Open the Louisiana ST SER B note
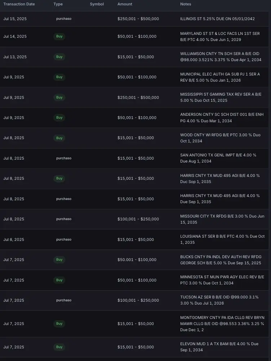Image resolution: width=271 pixels, height=361 pixels. 222,239
